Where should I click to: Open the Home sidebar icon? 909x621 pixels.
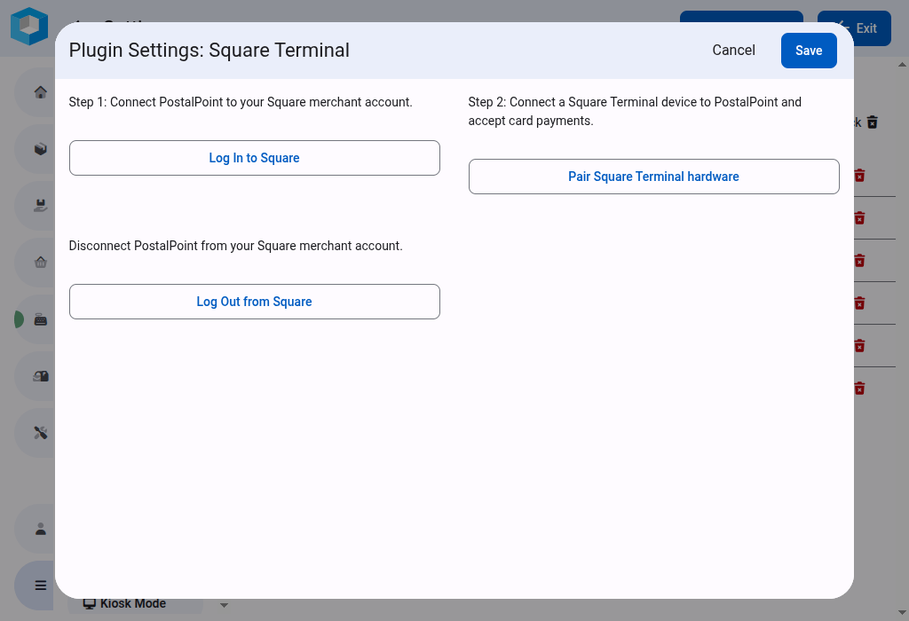40,92
